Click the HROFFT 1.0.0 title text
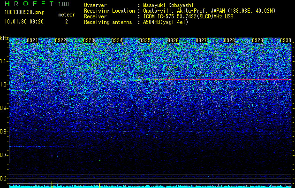Screen dimensions: 295x188 [x=37, y=4]
